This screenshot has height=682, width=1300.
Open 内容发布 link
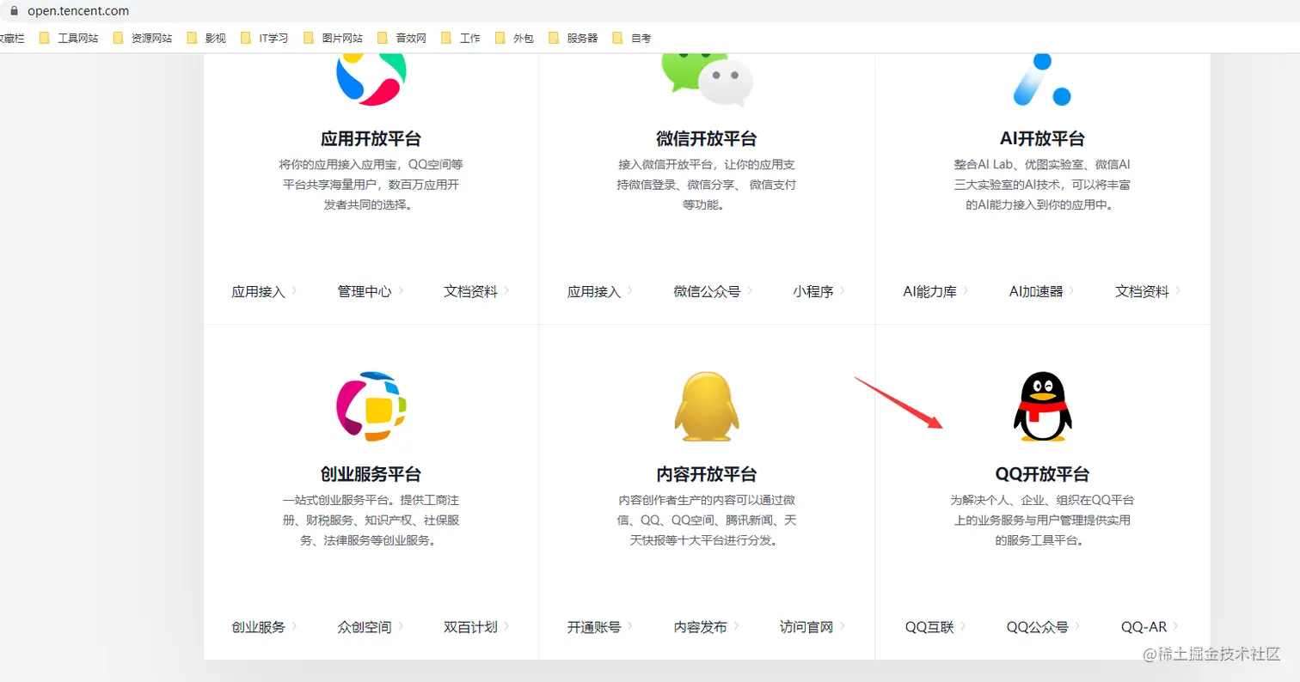pos(707,627)
